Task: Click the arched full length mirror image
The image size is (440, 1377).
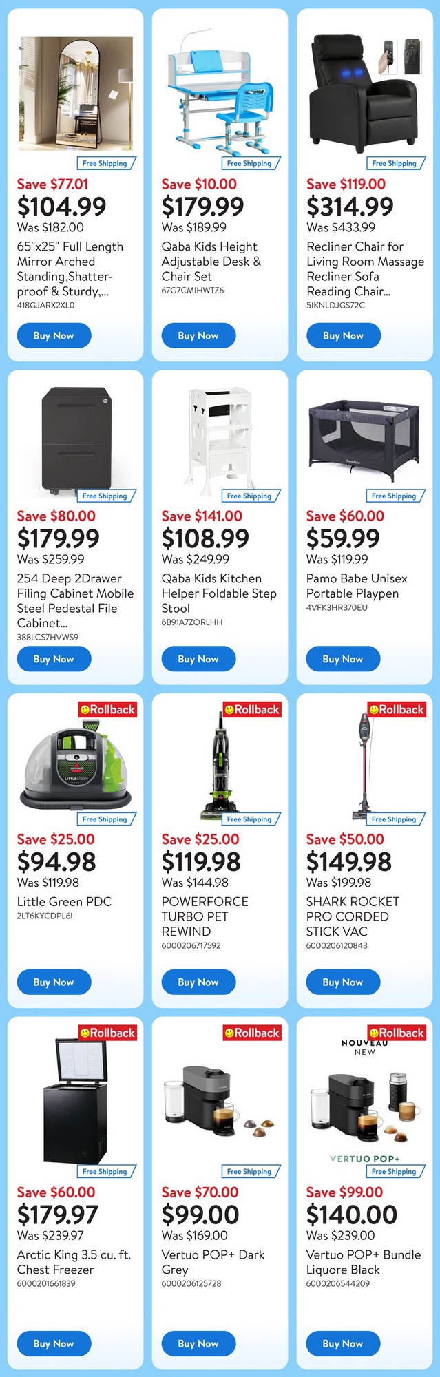Action: click(76, 94)
